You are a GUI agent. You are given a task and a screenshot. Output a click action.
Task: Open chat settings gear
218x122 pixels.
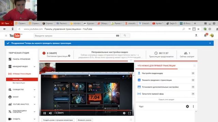(187, 106)
